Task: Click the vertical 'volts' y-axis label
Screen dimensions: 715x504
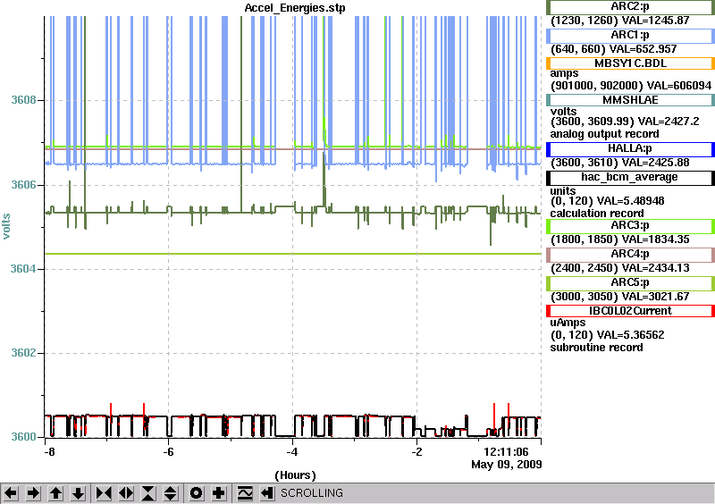Action: point(6,226)
